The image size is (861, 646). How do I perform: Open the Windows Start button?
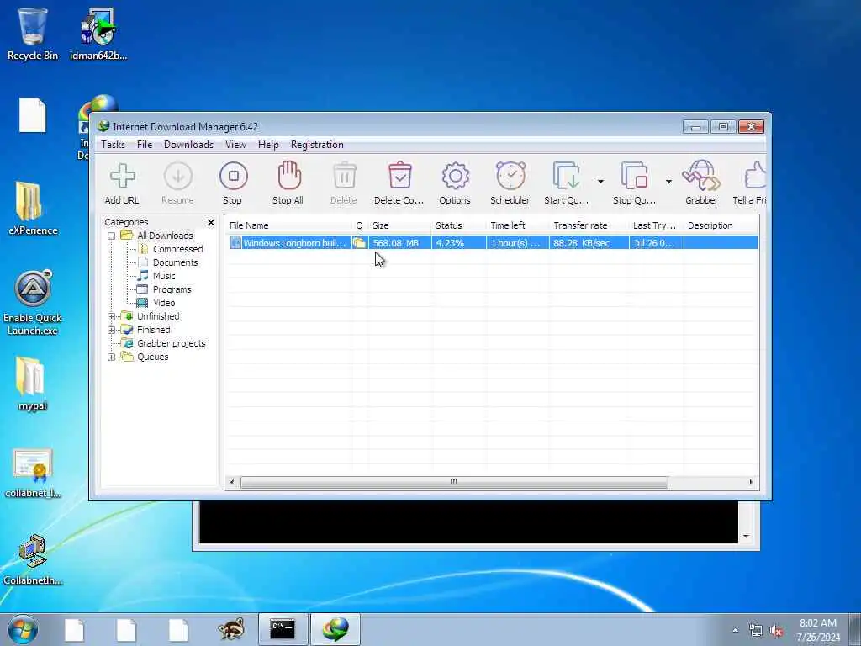pos(23,629)
